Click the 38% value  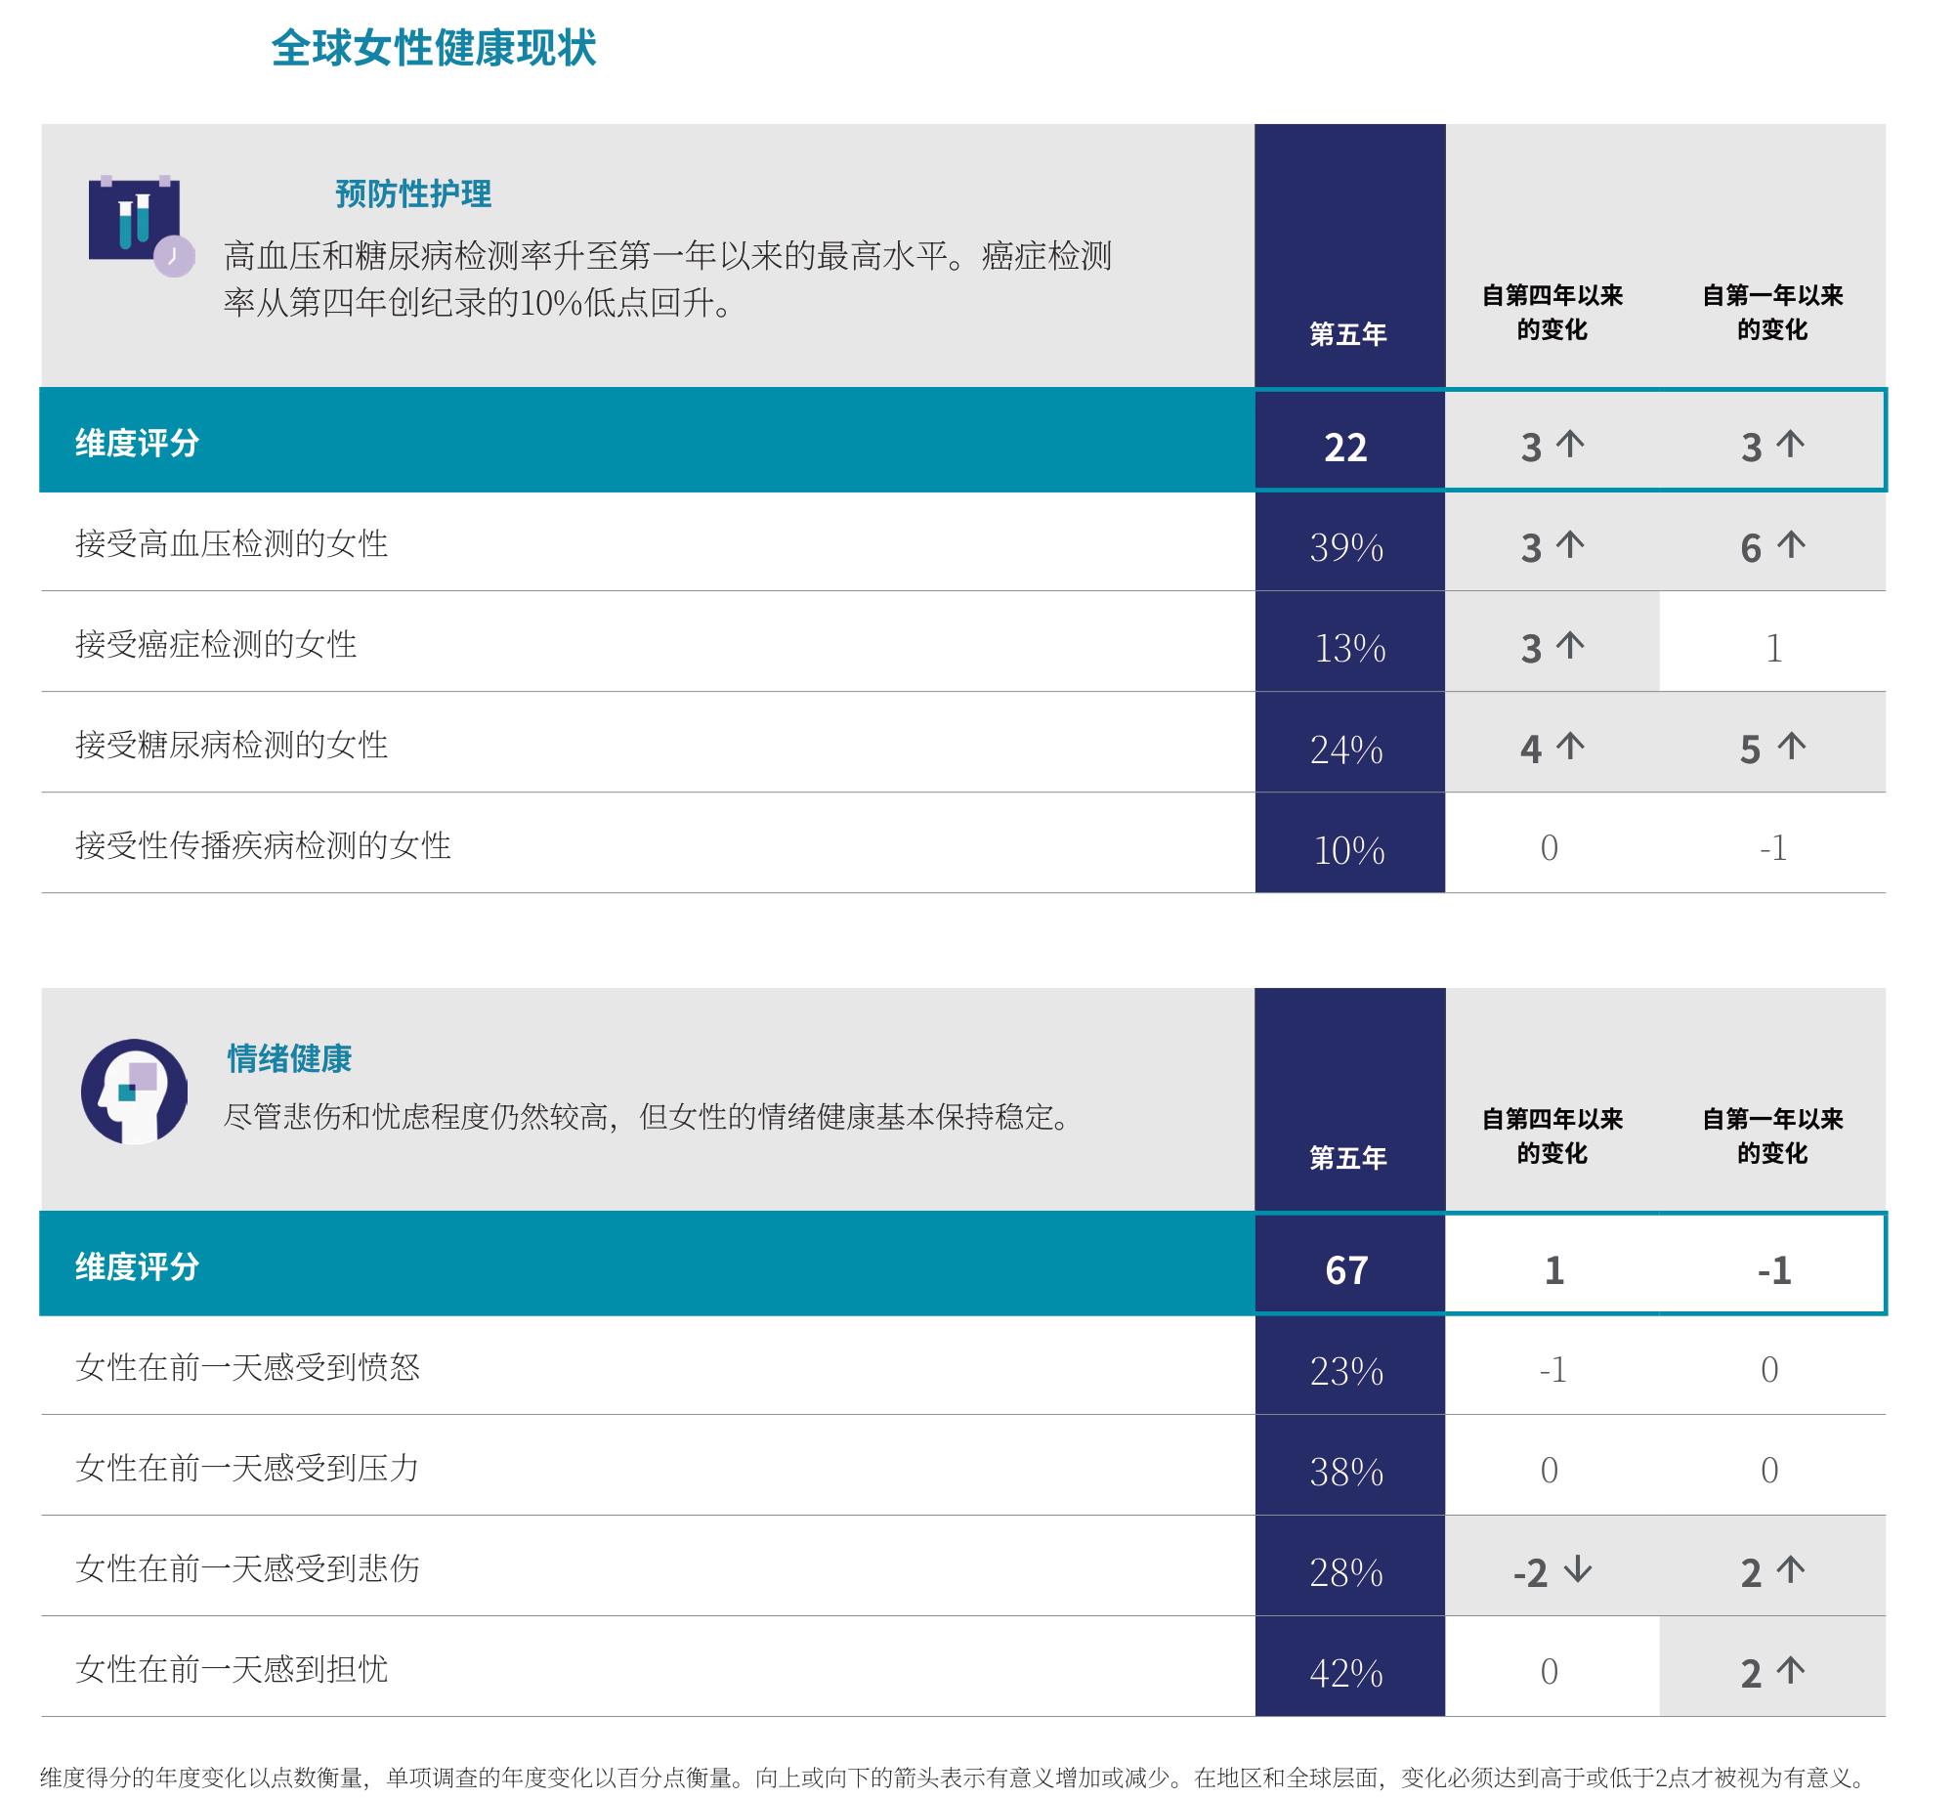tap(1347, 1472)
